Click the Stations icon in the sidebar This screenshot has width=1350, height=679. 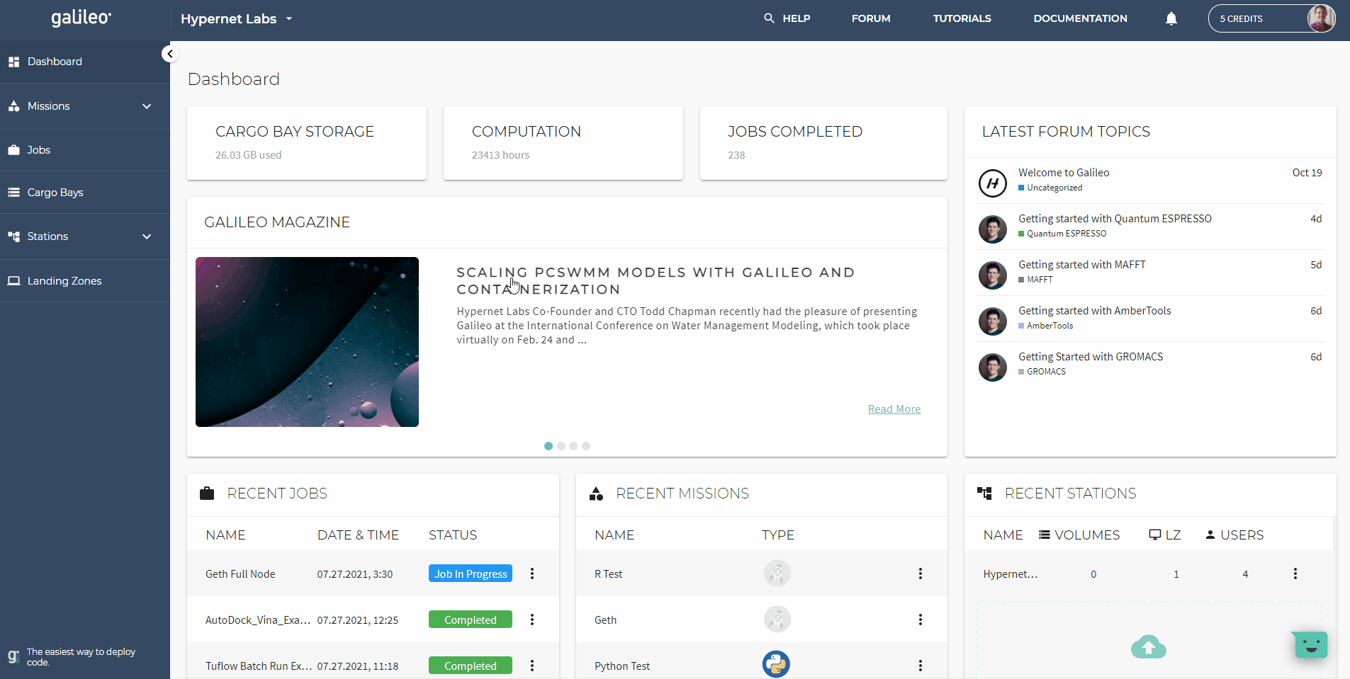(13, 236)
